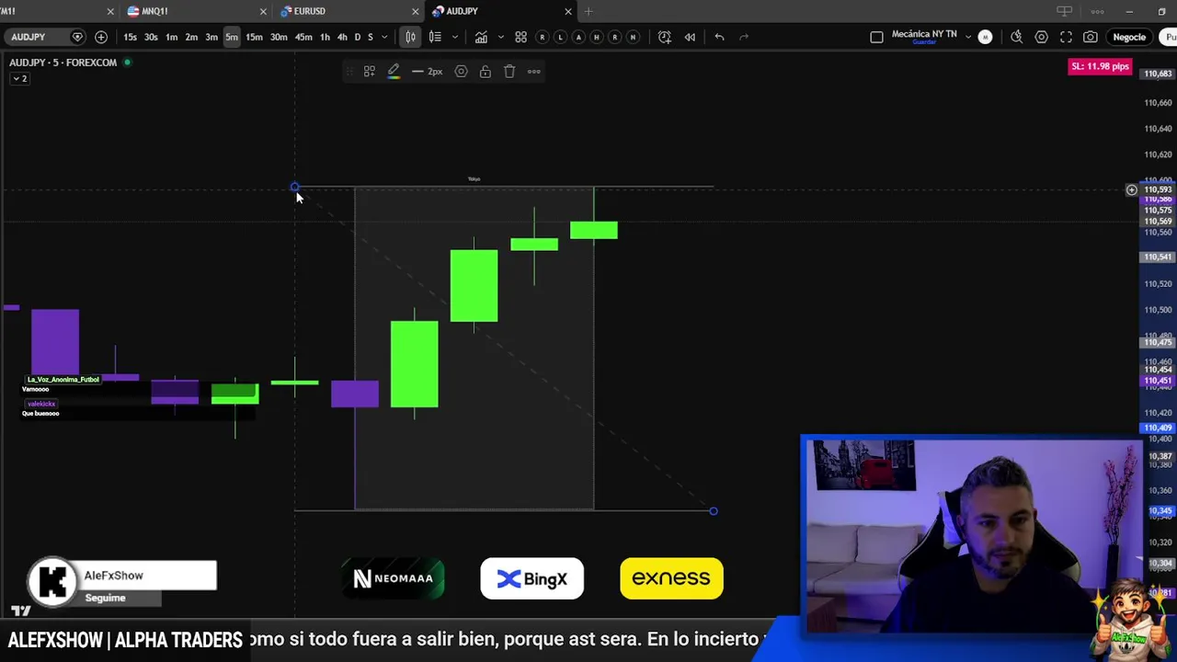Select the 1m timeframe
The width and height of the screenshot is (1177, 662).
tap(171, 37)
